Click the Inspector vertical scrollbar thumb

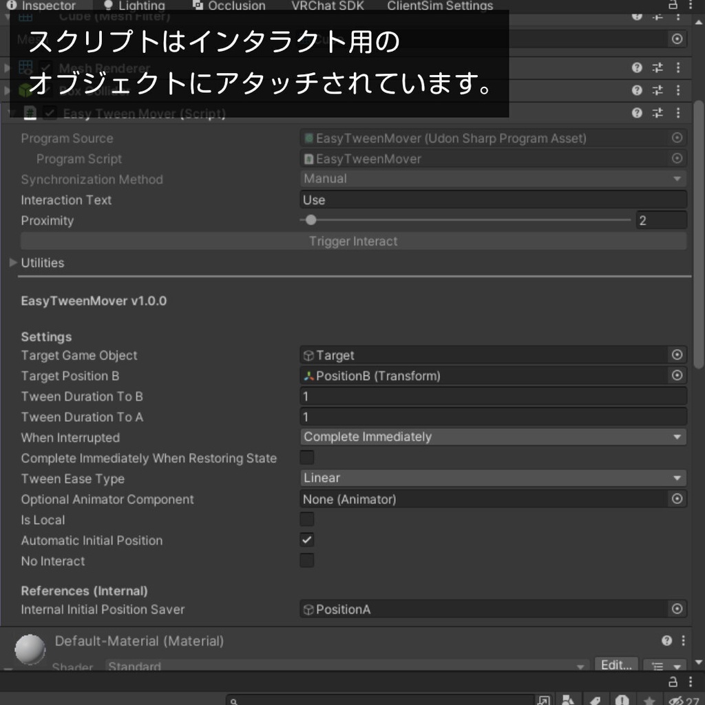[x=698, y=235]
